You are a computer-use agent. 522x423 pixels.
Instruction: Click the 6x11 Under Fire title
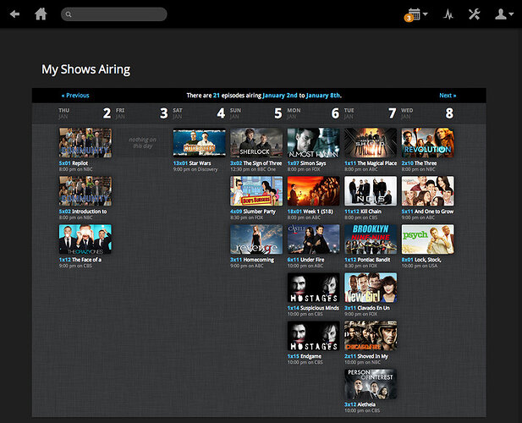pyautogui.click(x=305, y=260)
